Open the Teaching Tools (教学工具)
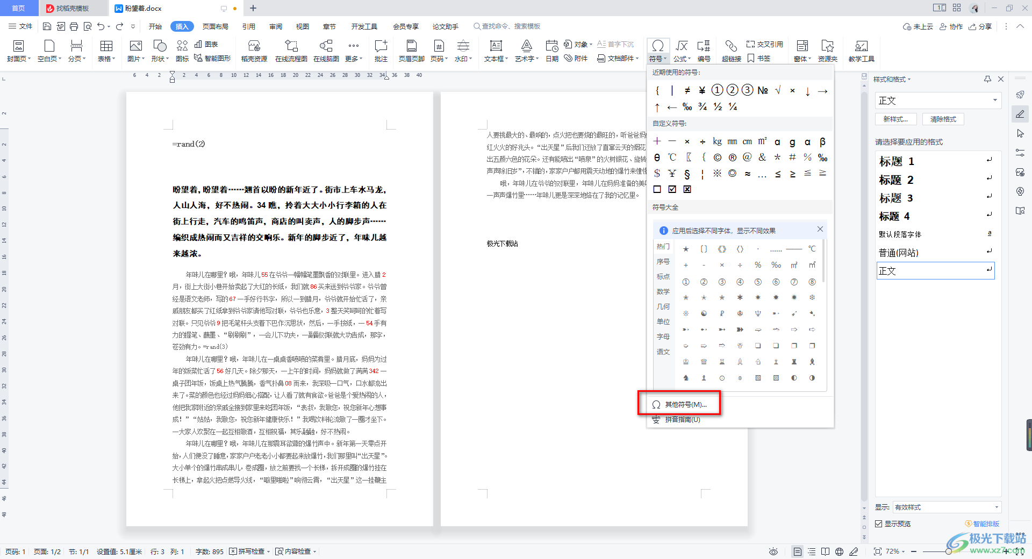 tap(861, 51)
